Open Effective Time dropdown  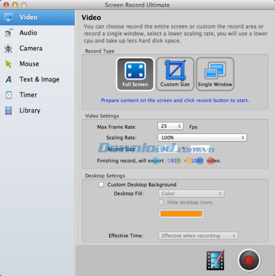198,235
